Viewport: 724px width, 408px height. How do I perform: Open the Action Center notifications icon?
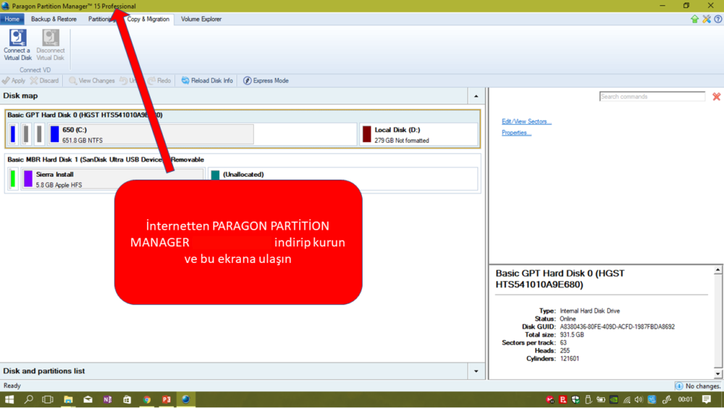point(707,400)
